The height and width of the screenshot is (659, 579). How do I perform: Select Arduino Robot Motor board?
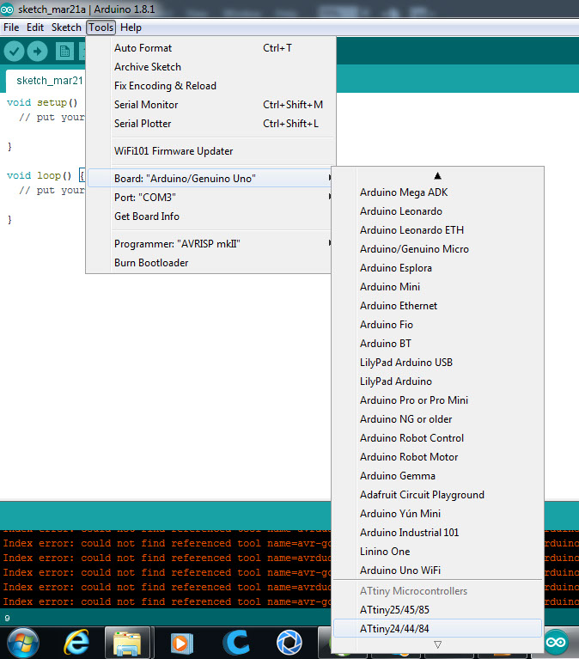(x=437, y=457)
